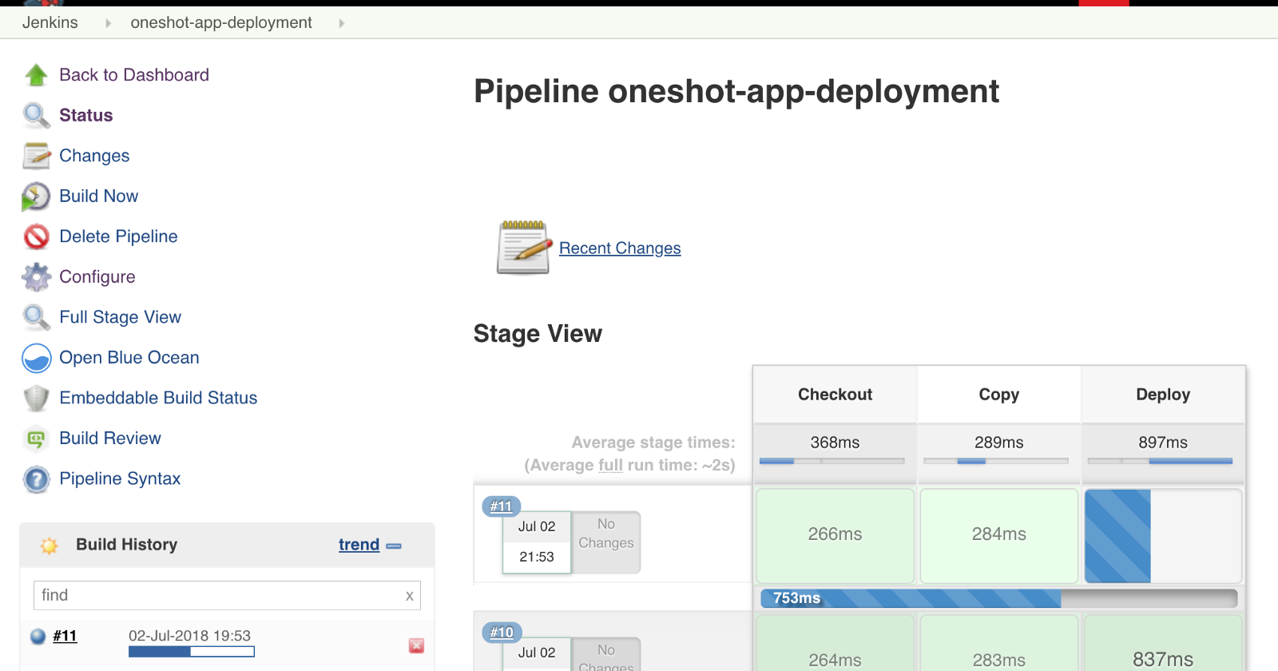The image size is (1278, 671).
Task: Click the in-progress Deploy stage cell
Action: click(1162, 535)
